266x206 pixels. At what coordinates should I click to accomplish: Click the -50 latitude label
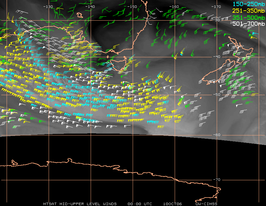point(217,95)
